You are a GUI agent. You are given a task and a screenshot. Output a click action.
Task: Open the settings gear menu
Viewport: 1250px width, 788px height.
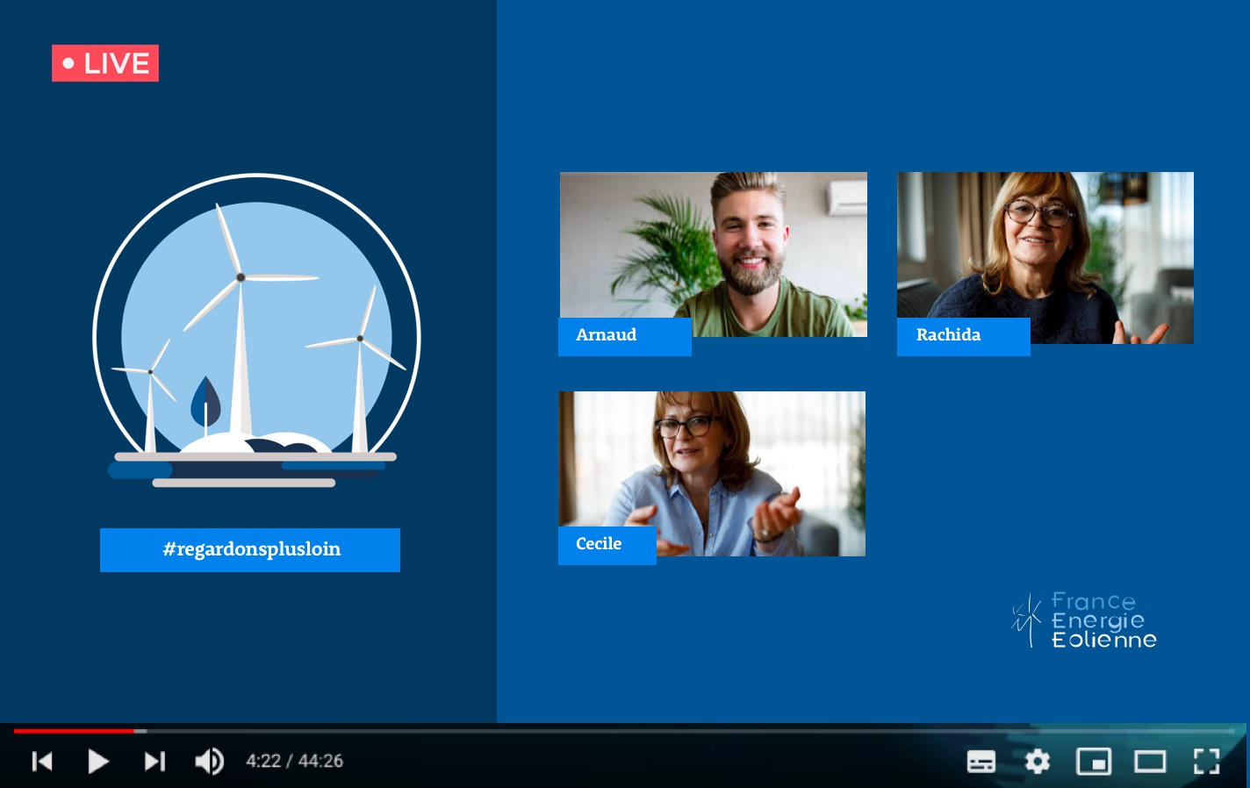pyautogui.click(x=1038, y=761)
